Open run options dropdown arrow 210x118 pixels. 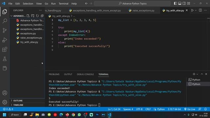pyautogui.click(x=196, y=10)
